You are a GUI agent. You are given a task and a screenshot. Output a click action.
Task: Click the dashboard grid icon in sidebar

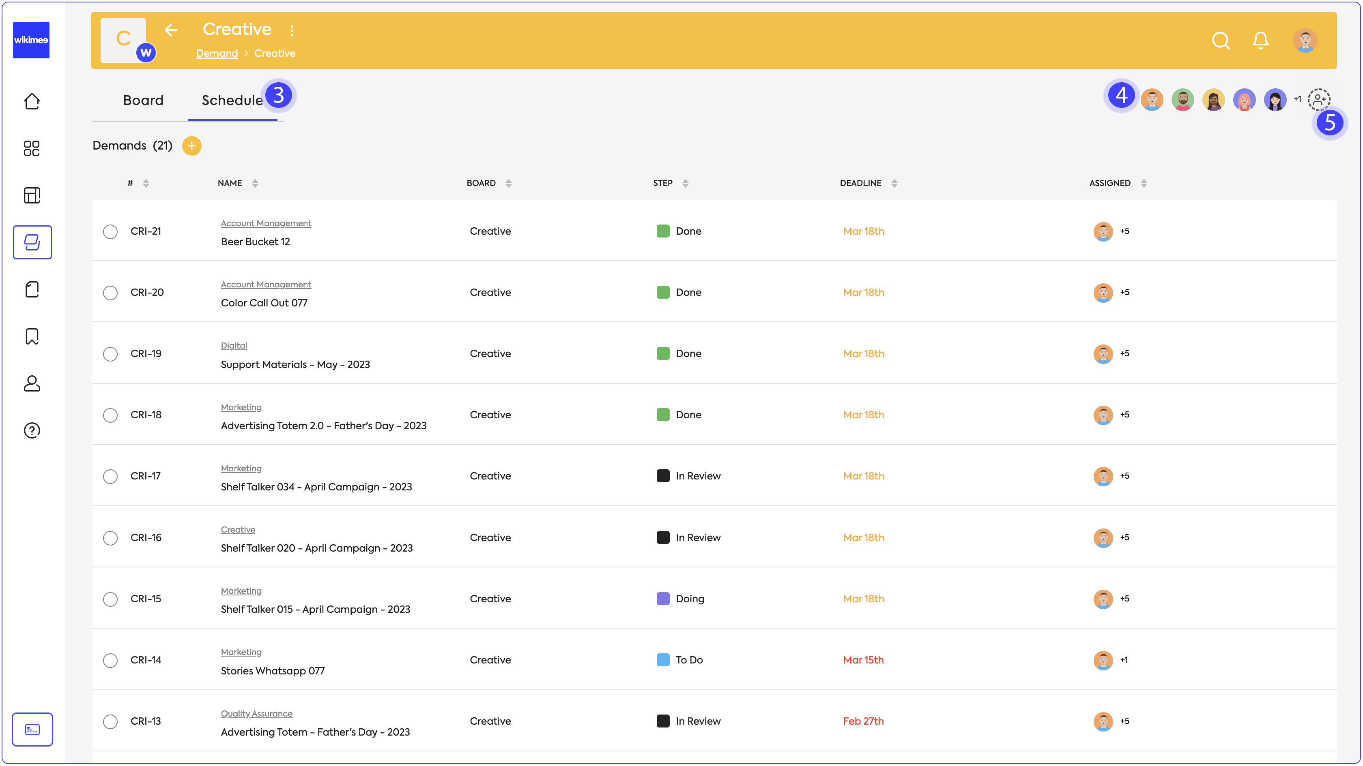point(32,149)
